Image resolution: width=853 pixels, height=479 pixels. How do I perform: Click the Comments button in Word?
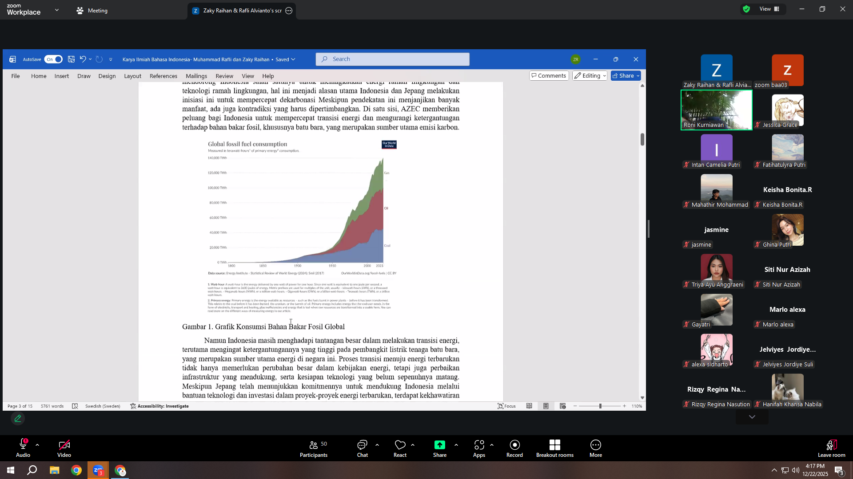(549, 76)
